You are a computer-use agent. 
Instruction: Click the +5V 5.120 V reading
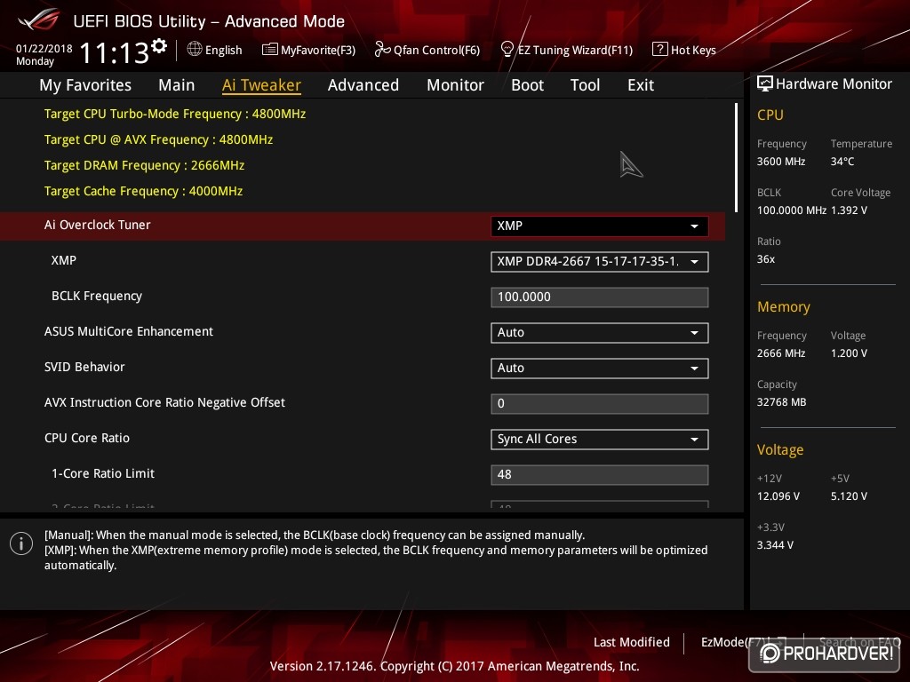tap(849, 496)
